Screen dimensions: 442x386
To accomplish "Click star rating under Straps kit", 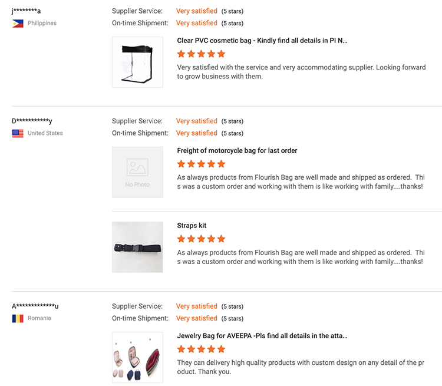I will pos(202,239).
